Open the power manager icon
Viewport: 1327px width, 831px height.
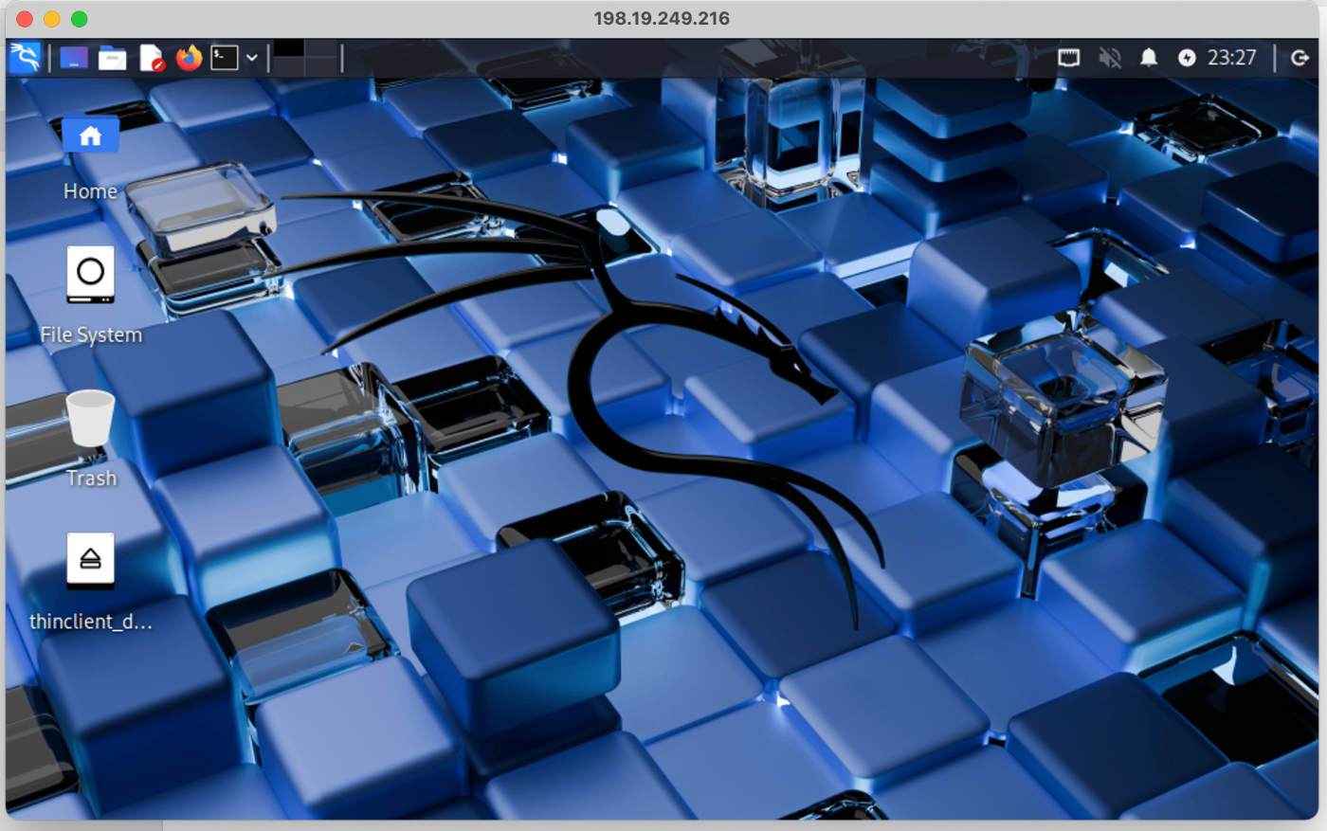point(1187,58)
